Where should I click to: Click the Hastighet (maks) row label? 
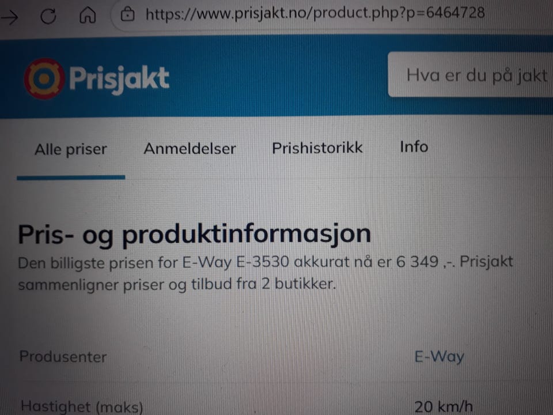82,406
